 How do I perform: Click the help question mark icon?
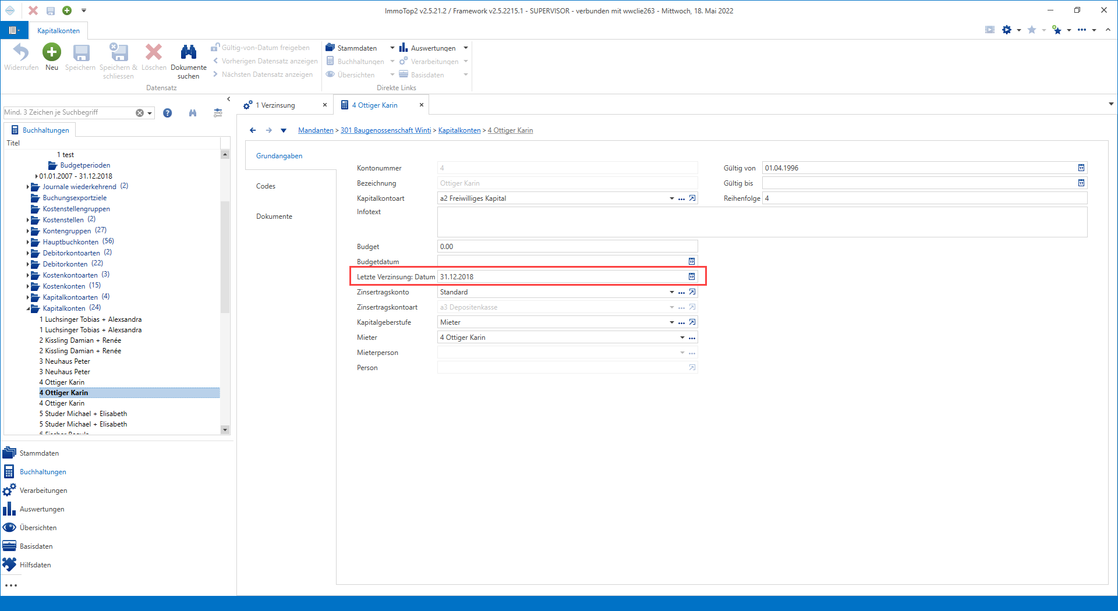[x=168, y=113]
